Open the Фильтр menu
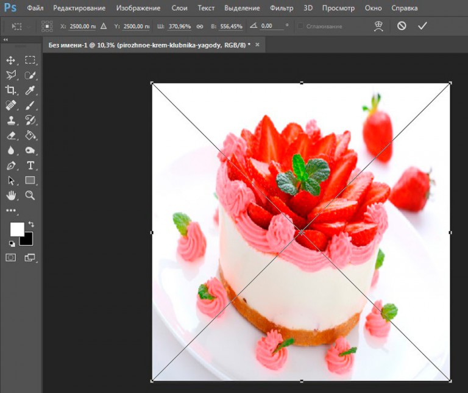Viewport: 468px width, 393px height. pos(282,8)
